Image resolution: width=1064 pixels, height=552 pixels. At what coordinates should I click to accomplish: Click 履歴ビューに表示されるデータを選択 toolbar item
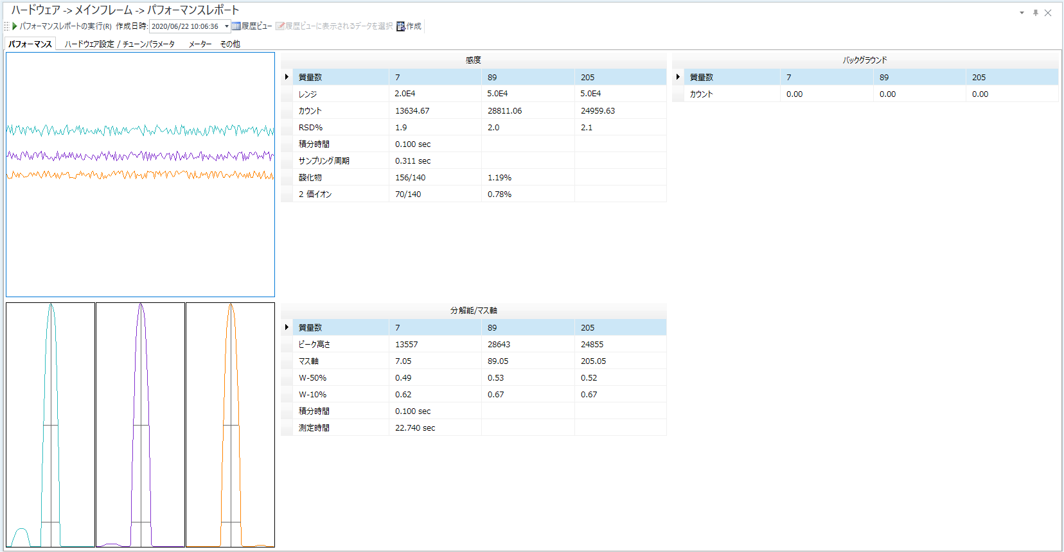point(334,26)
